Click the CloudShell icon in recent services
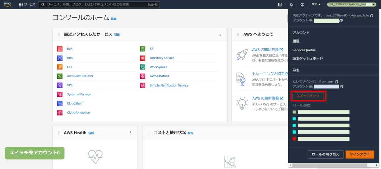This screenshot has width=381, height=169. coord(60,104)
